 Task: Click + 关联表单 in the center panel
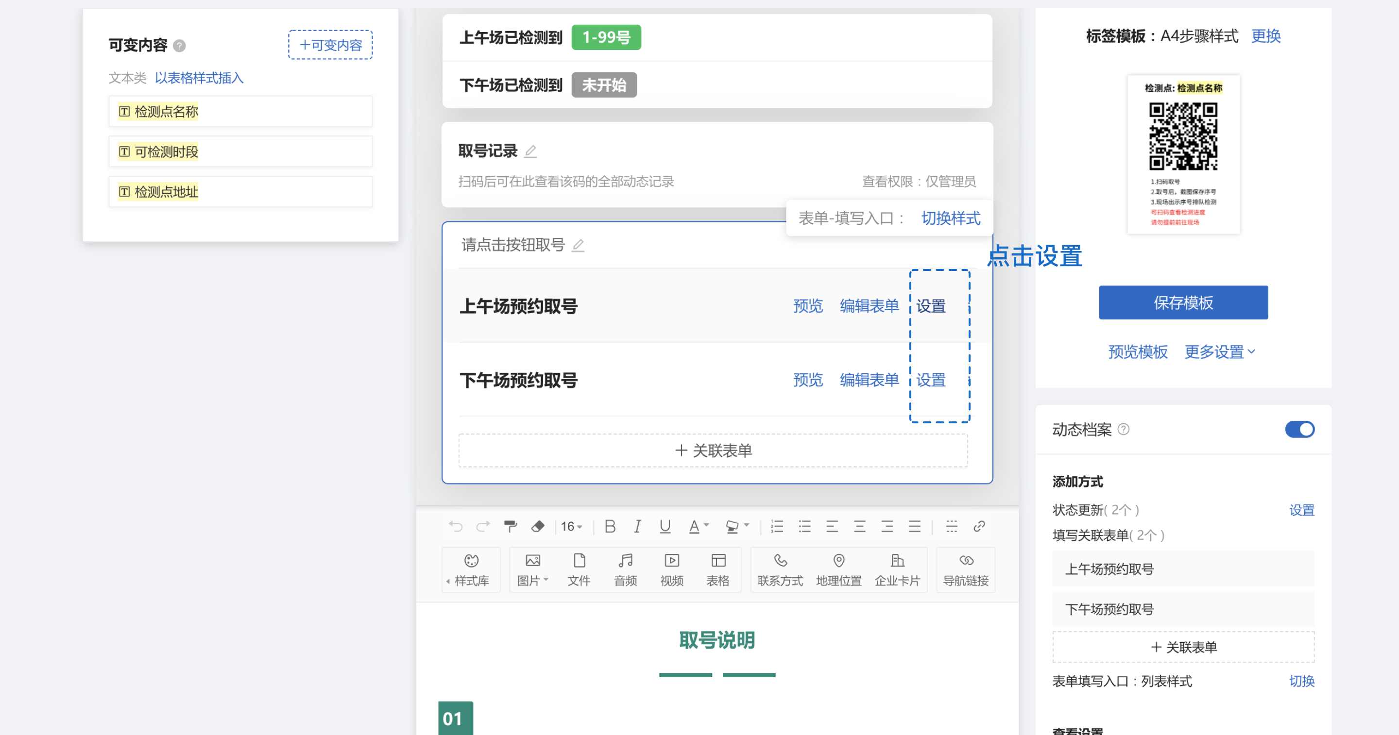coord(713,451)
